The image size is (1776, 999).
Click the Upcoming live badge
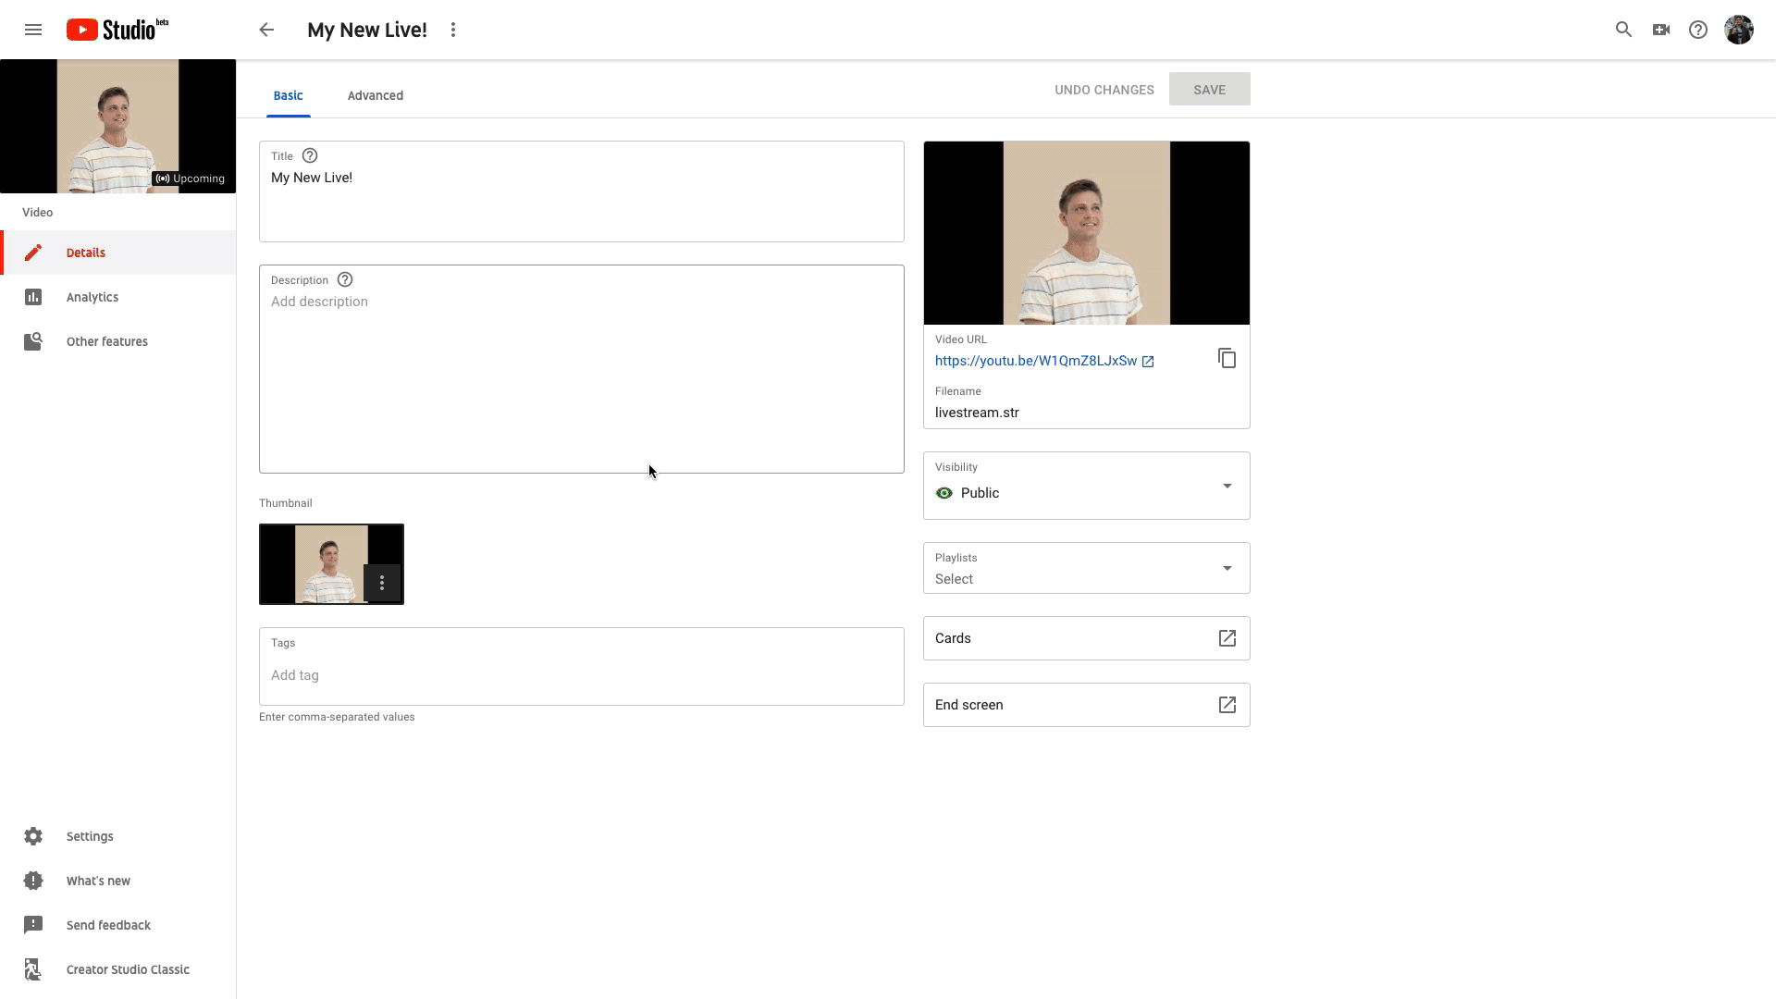[x=190, y=179]
